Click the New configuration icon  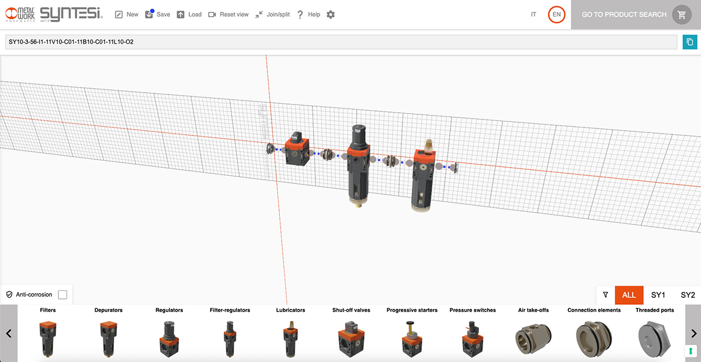[119, 15]
